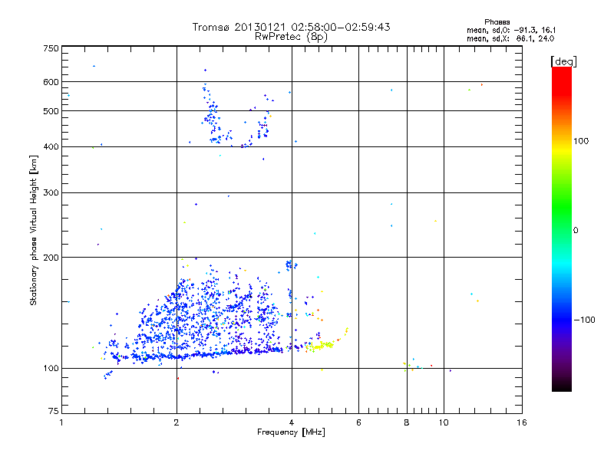Image resolution: width=614 pixels, height=460 pixels.
Task: Click the x-axis tick label '8'
Action: coord(407,422)
